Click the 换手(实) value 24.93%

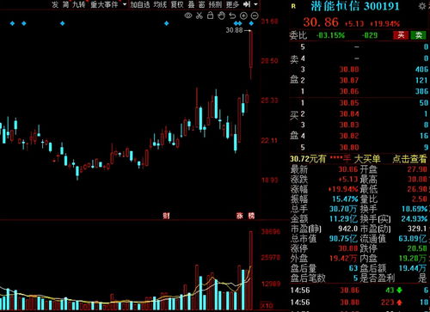coord(415,219)
